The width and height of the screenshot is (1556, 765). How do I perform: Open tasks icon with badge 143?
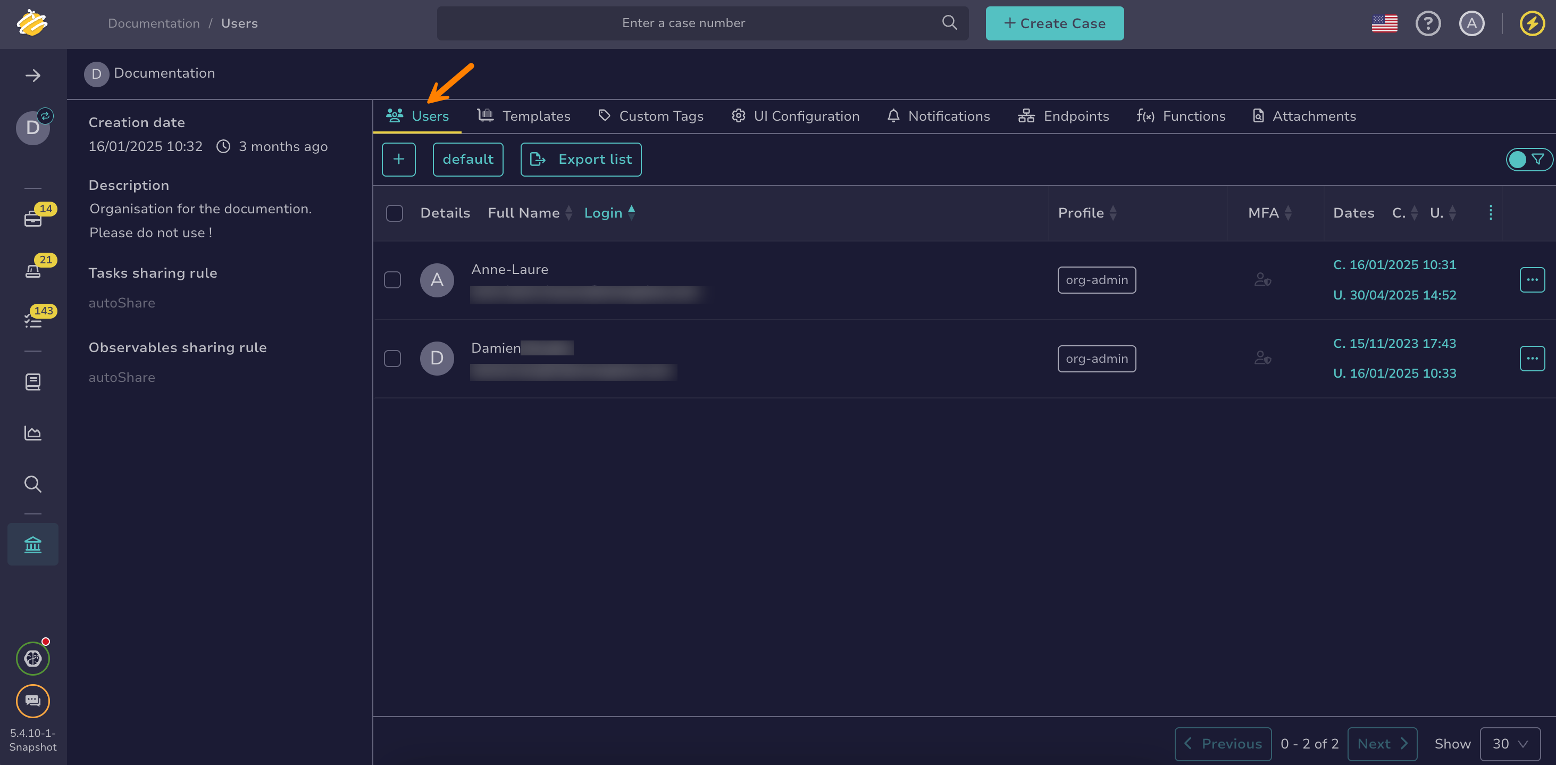(x=32, y=320)
